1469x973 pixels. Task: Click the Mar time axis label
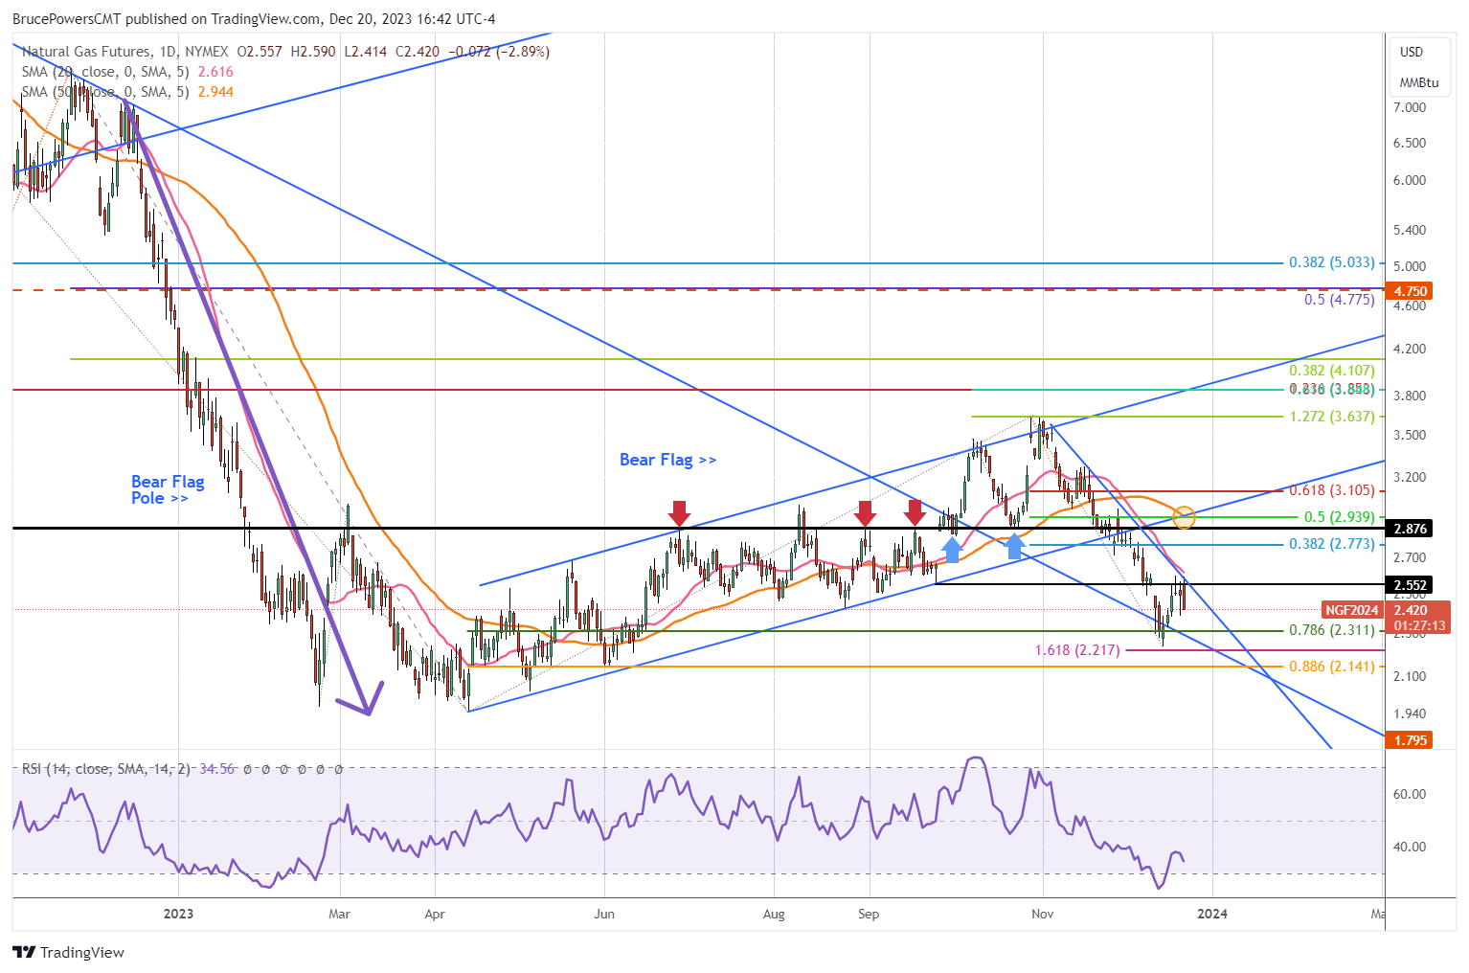[x=339, y=914]
